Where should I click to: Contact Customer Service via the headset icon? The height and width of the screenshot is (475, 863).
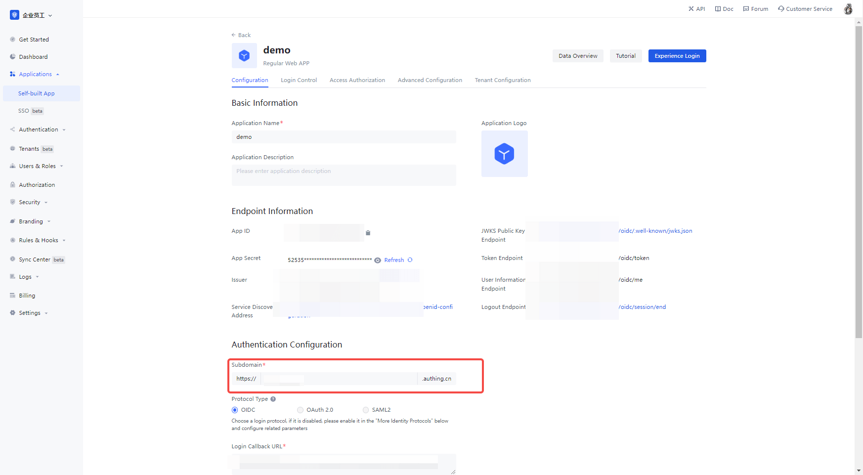[805, 8]
